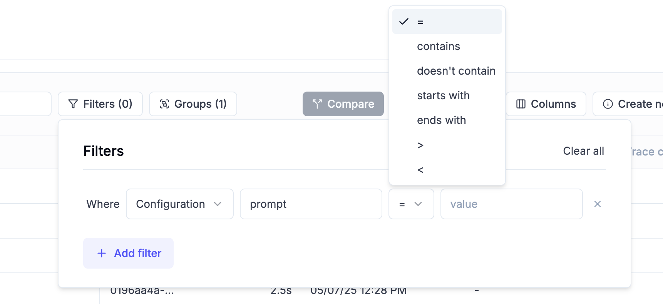Choose the starts with operator
Viewport: 663px width, 304px height.
443,95
